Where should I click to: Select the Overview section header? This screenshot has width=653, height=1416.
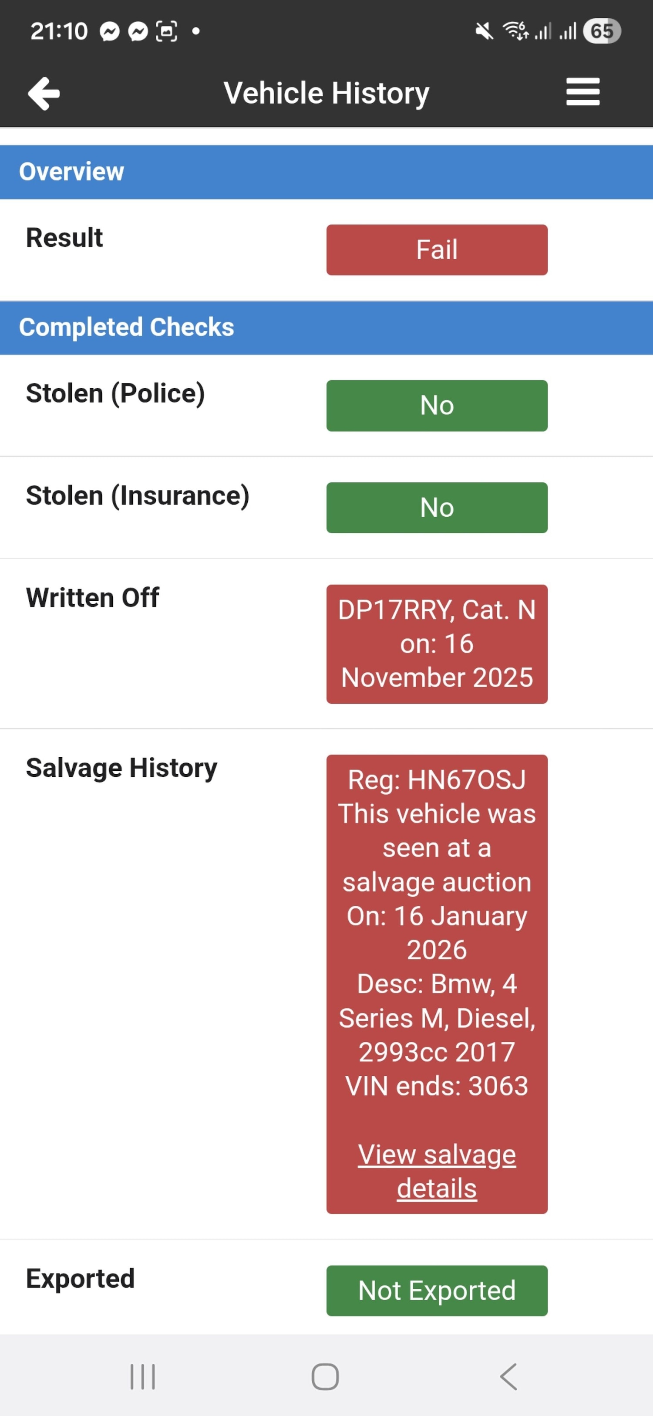pyautogui.click(x=326, y=172)
